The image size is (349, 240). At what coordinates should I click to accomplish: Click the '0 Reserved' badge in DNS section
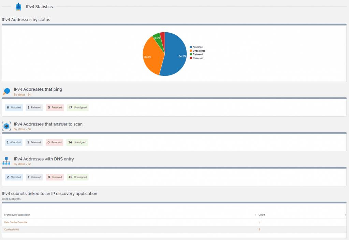[54, 177]
